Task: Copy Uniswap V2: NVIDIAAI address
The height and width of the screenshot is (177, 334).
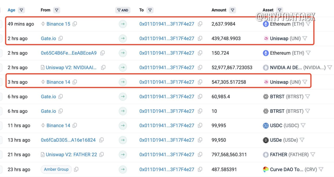Action: click(x=103, y=67)
